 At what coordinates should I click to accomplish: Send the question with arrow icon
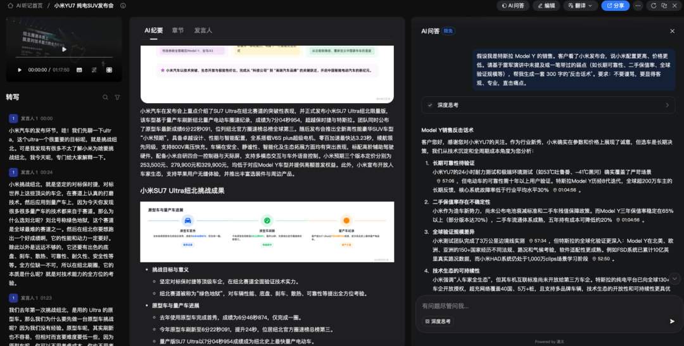coord(672,321)
